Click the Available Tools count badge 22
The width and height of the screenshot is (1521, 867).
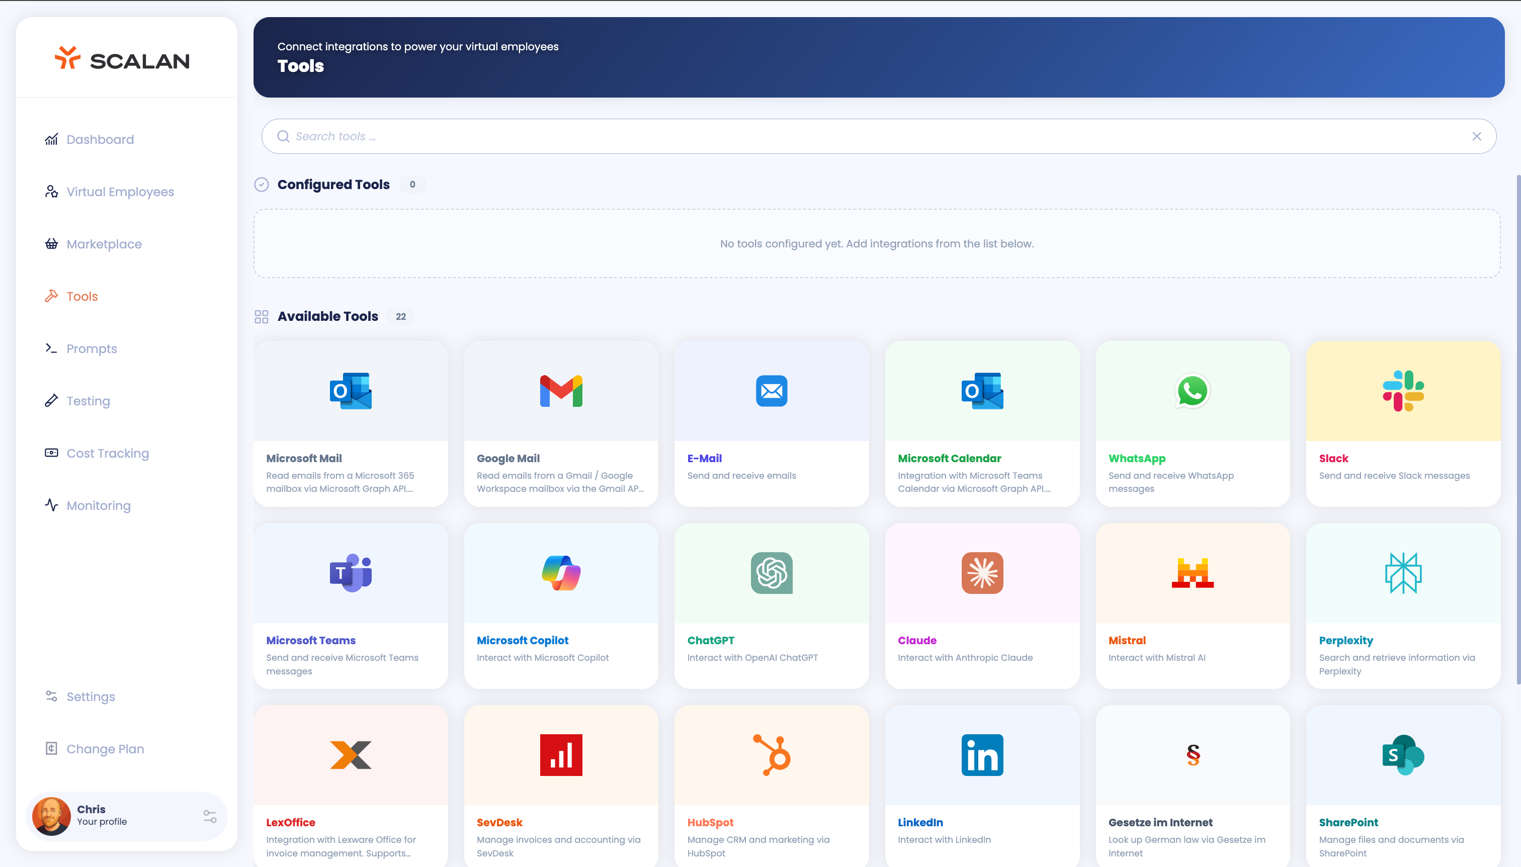click(401, 317)
